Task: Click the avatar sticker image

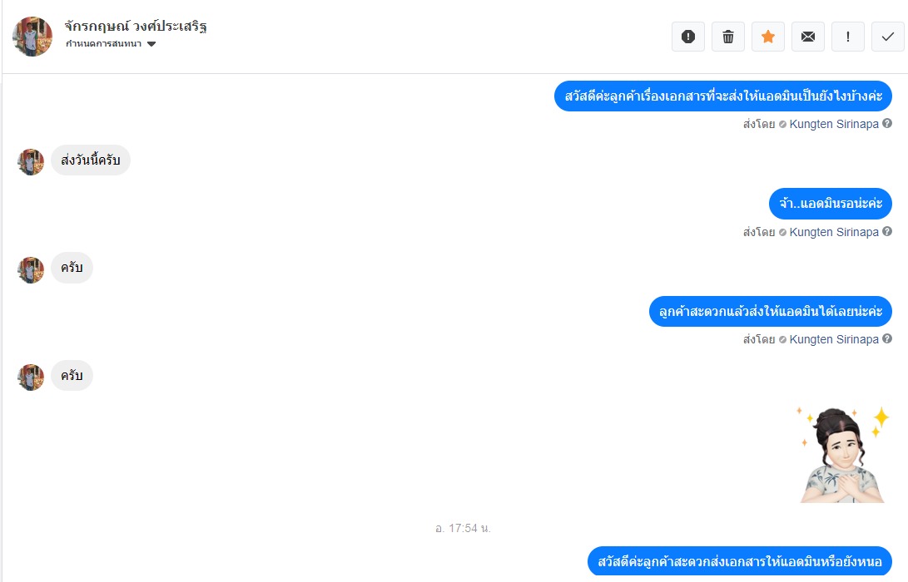Action: (x=843, y=454)
